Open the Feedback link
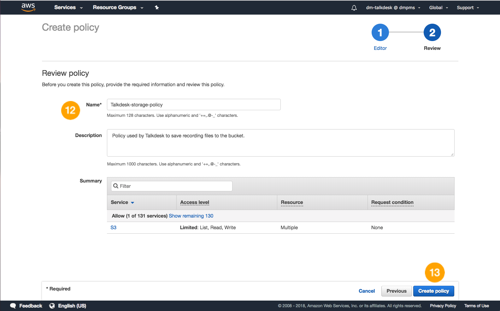 (x=31, y=306)
